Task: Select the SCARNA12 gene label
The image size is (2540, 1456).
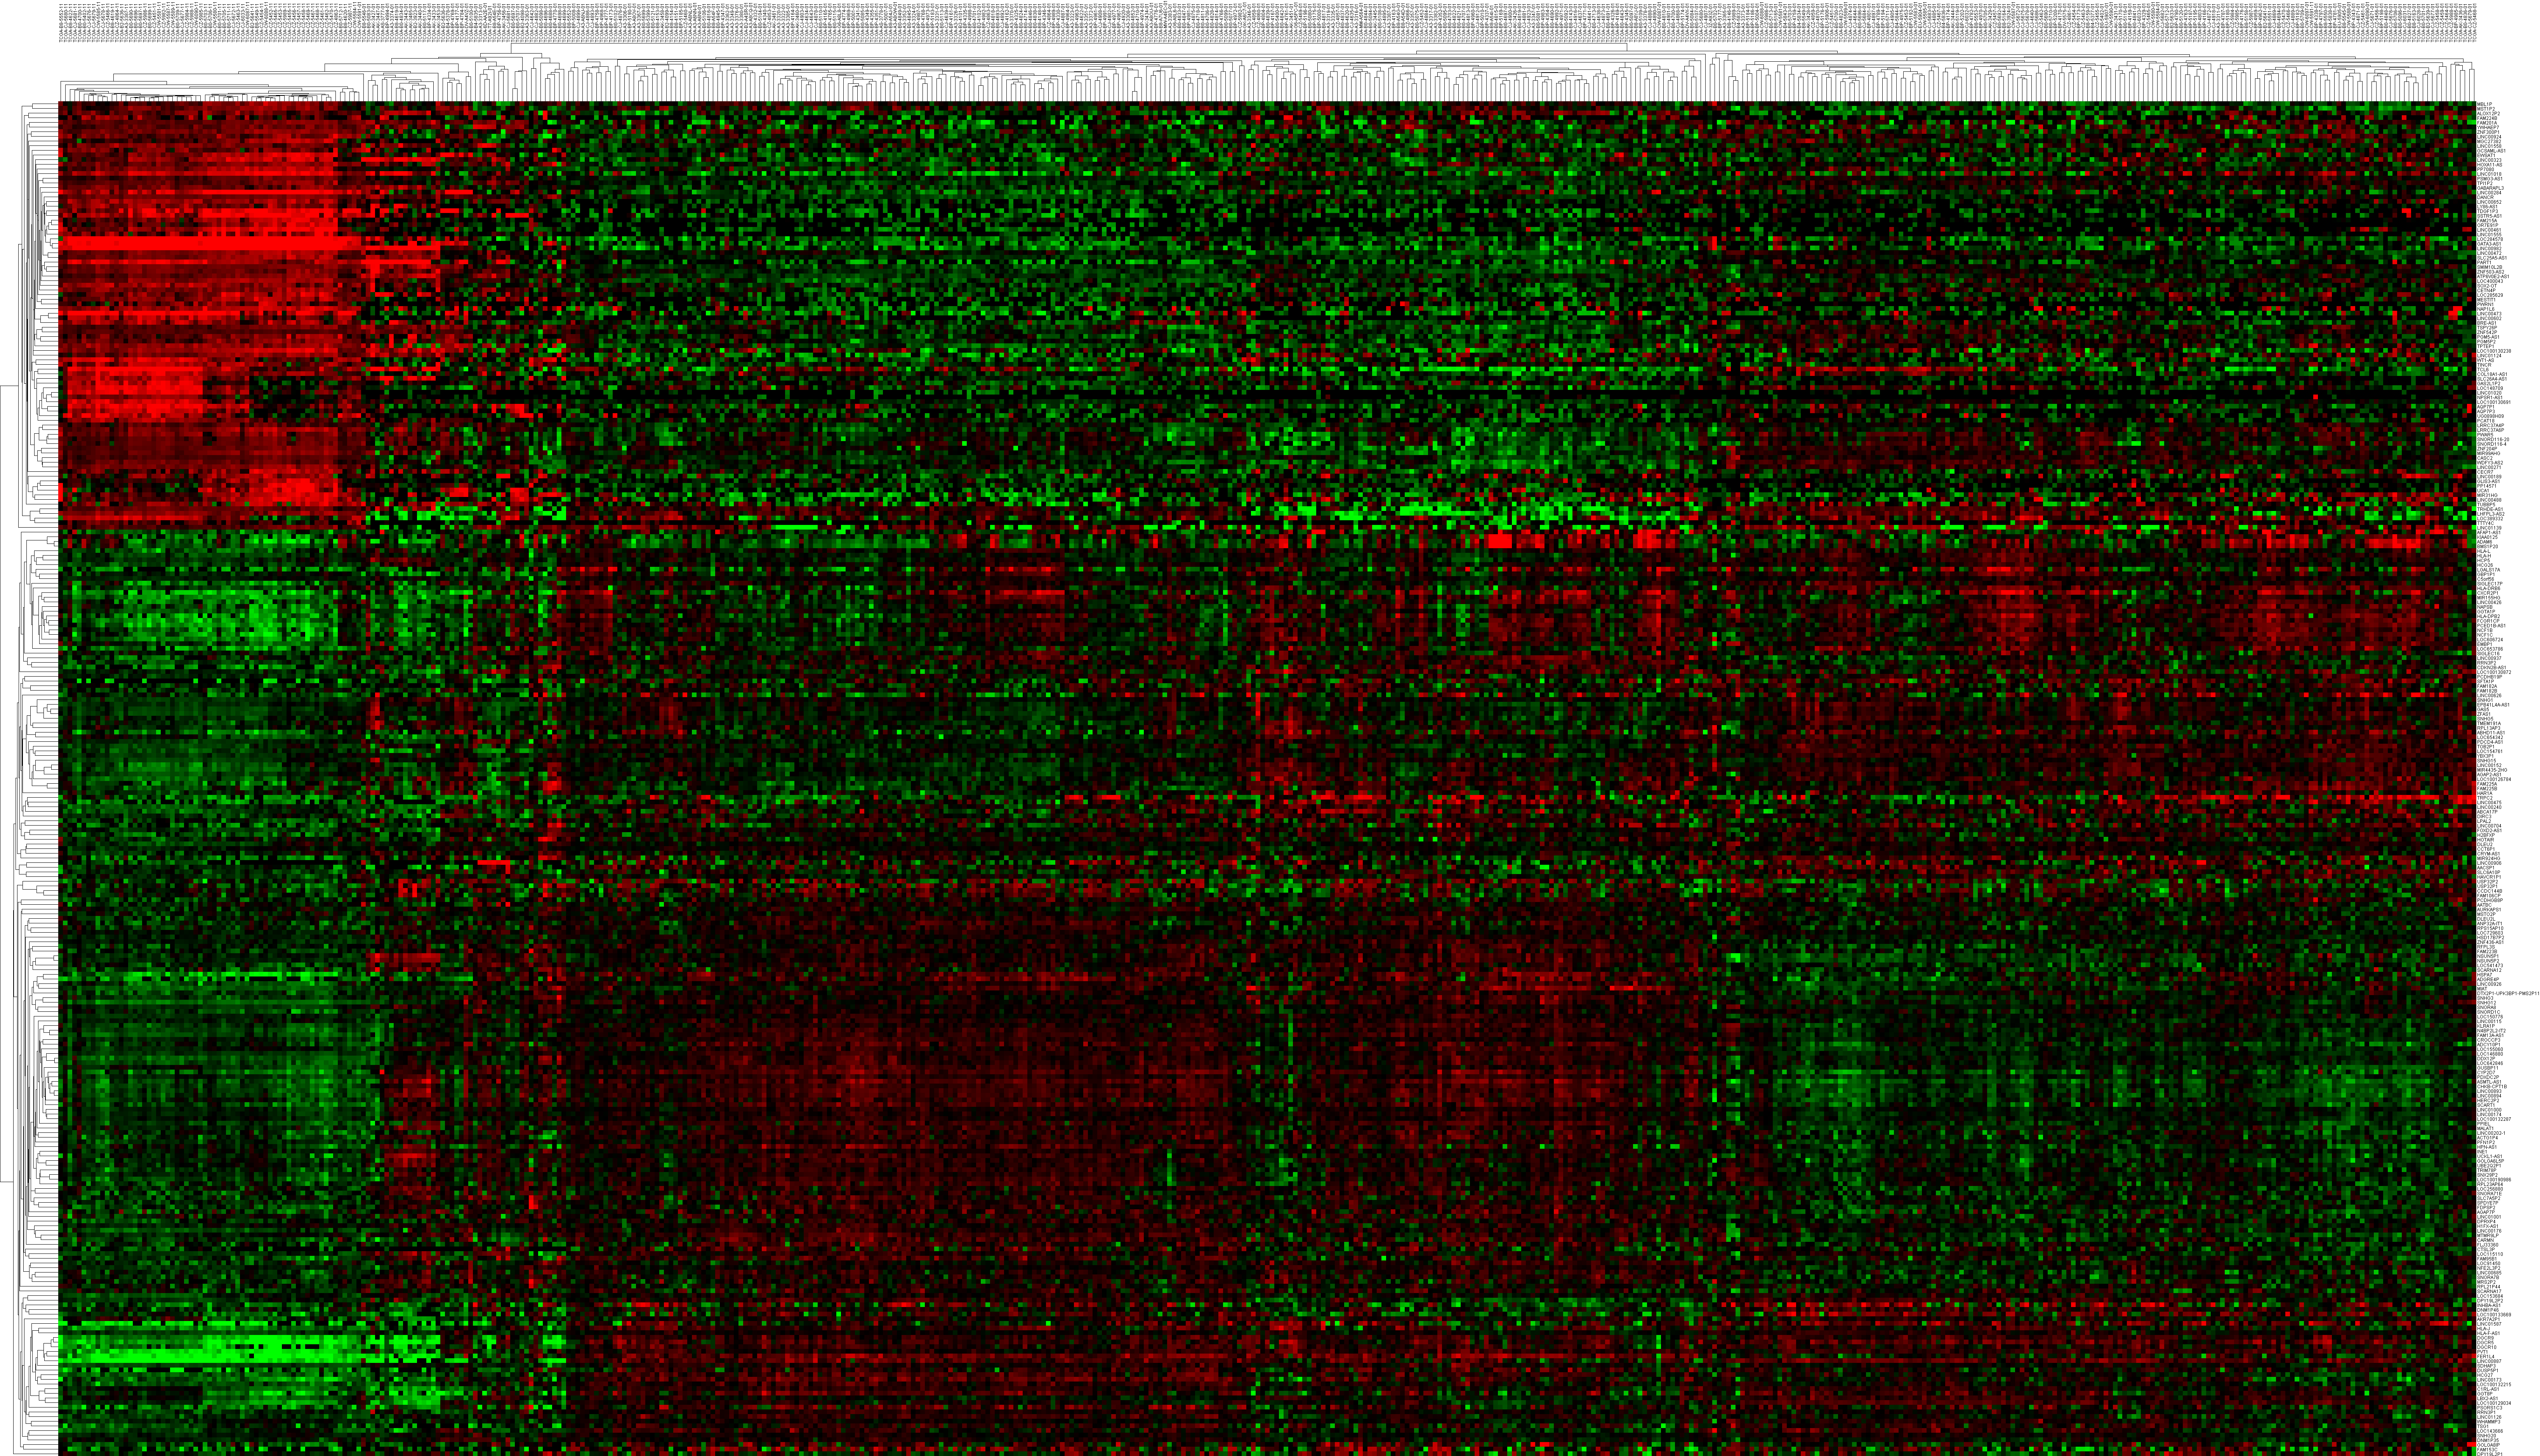Action: 2489,970
